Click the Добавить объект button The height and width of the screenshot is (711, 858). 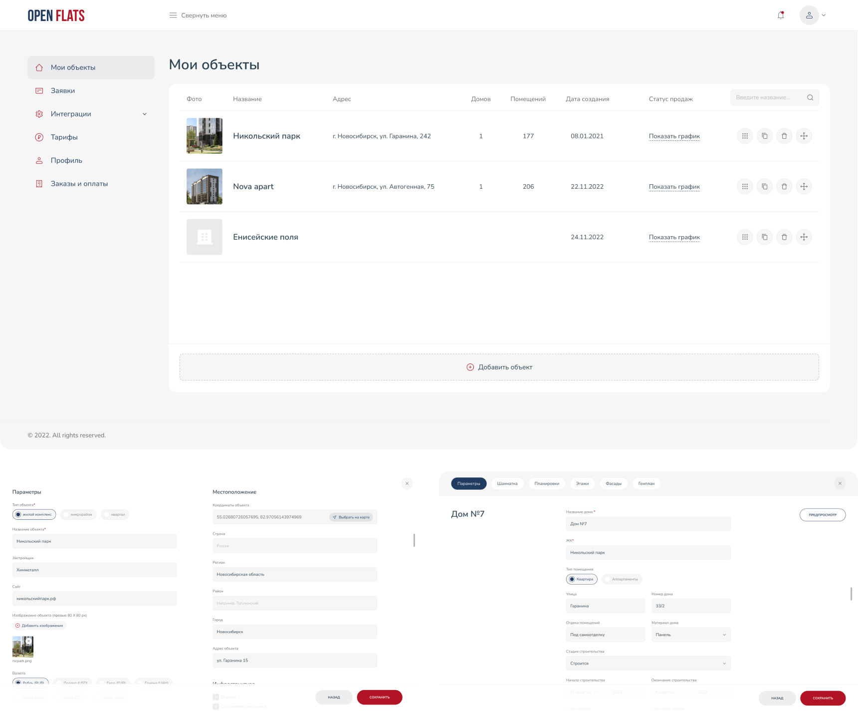click(499, 367)
